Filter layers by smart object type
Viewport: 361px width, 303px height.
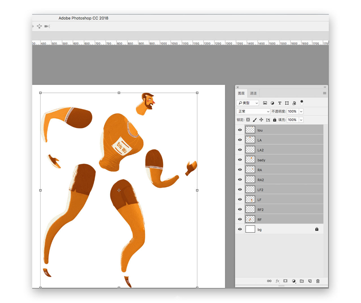click(x=294, y=103)
